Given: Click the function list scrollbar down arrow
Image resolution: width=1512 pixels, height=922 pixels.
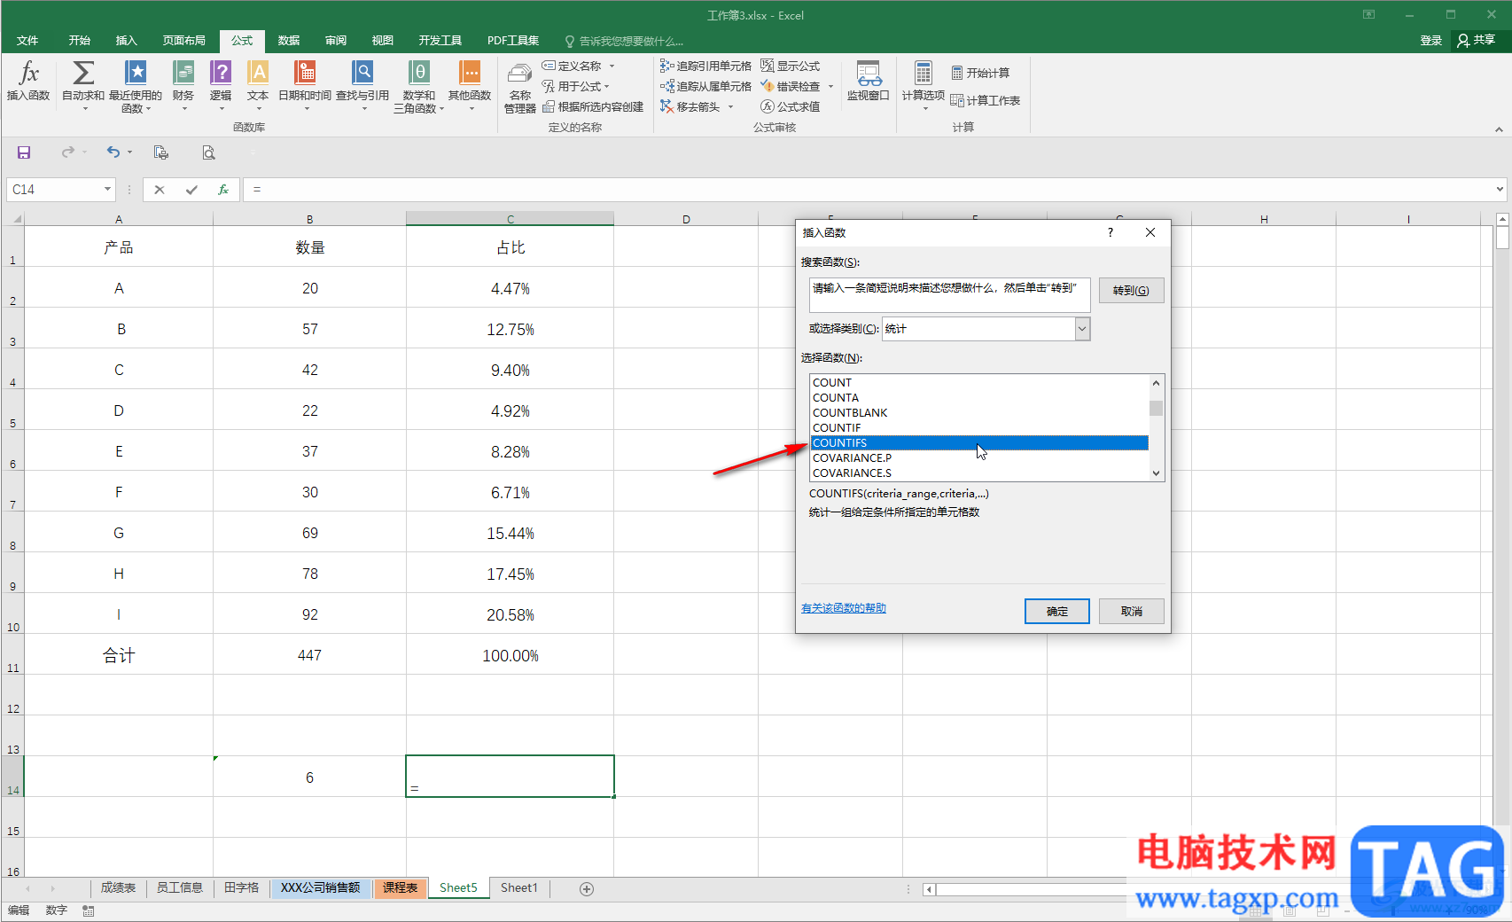Looking at the screenshot, I should 1157,473.
